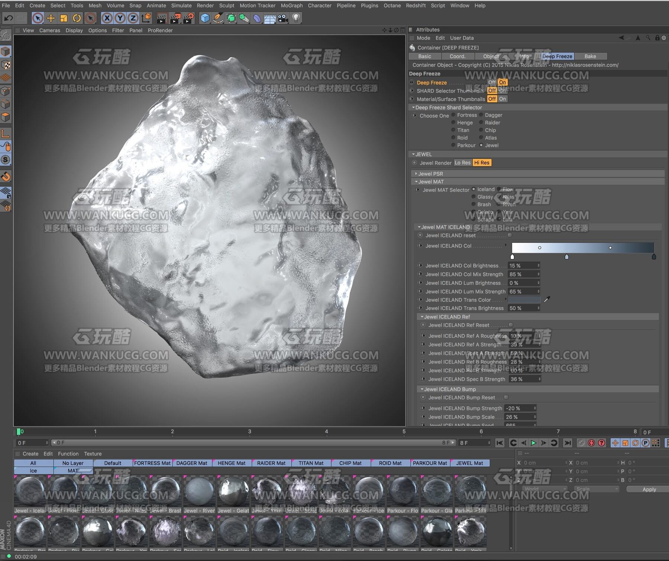This screenshot has width=669, height=561.
Task: Click the Play Forwards button
Action: pyautogui.click(x=533, y=443)
